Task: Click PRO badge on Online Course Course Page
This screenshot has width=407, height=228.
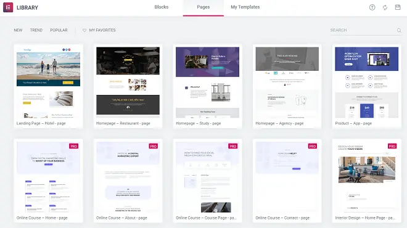Action: point(233,146)
